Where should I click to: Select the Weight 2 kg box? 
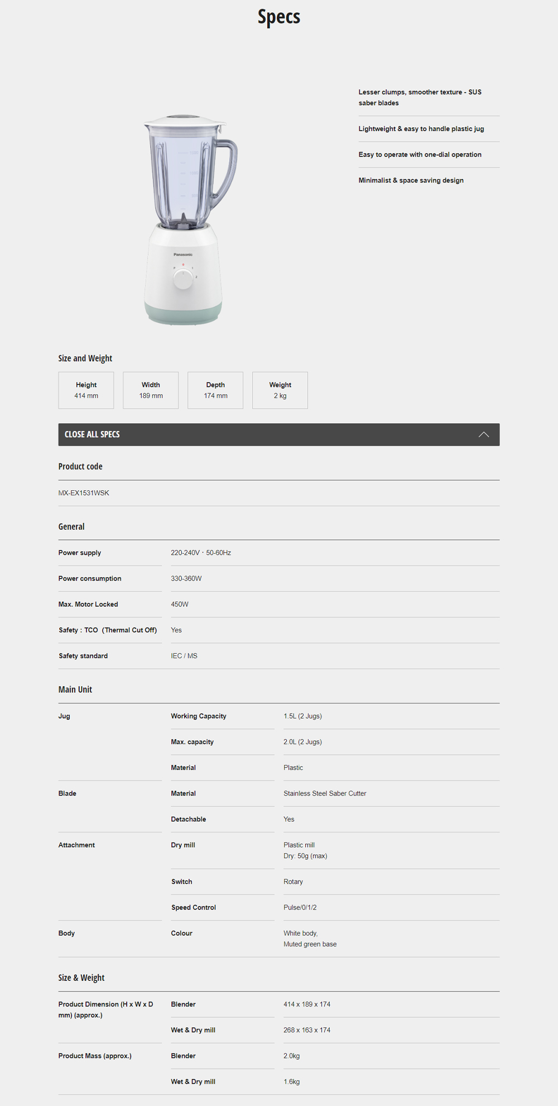coord(280,390)
